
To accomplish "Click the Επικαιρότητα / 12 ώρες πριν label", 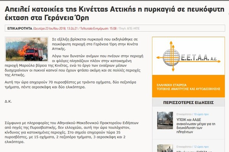I will [192, 147].
